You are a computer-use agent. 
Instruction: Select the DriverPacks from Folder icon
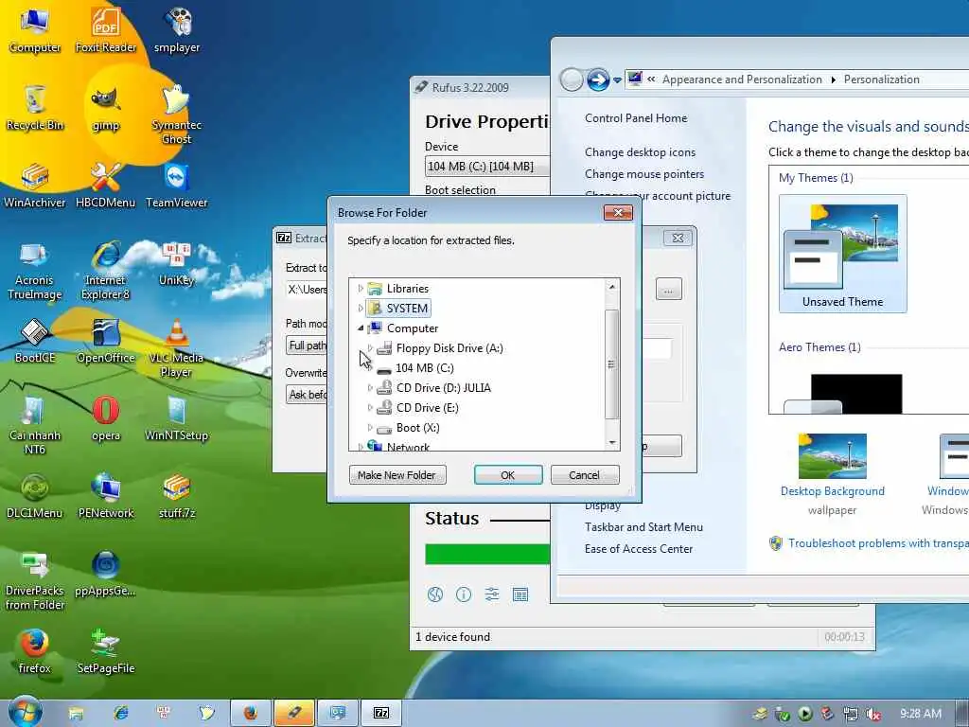(x=35, y=580)
